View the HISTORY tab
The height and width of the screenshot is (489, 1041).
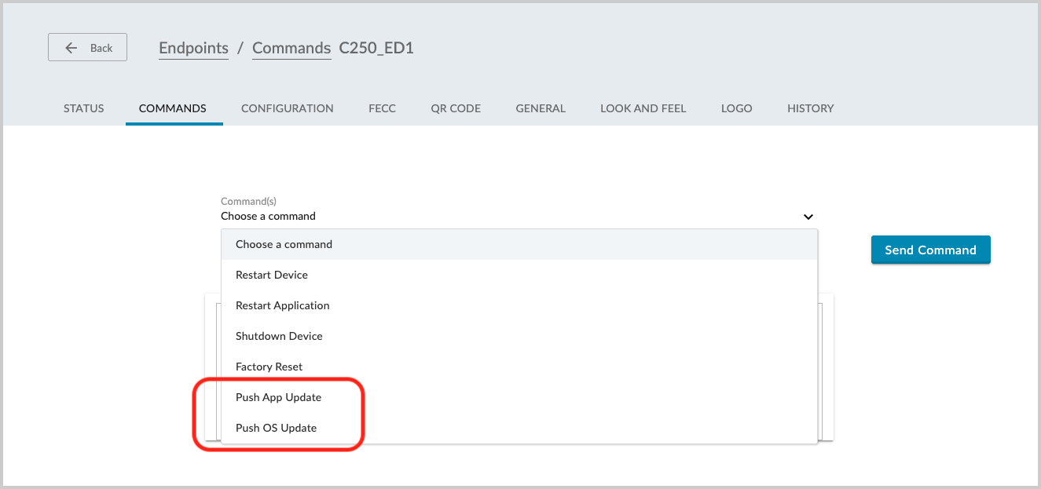(x=811, y=108)
